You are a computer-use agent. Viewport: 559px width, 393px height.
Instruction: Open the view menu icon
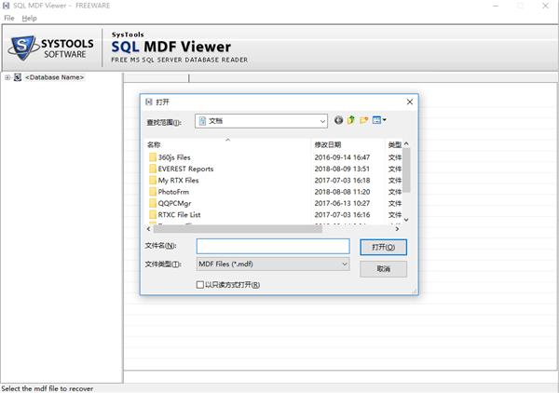point(379,120)
